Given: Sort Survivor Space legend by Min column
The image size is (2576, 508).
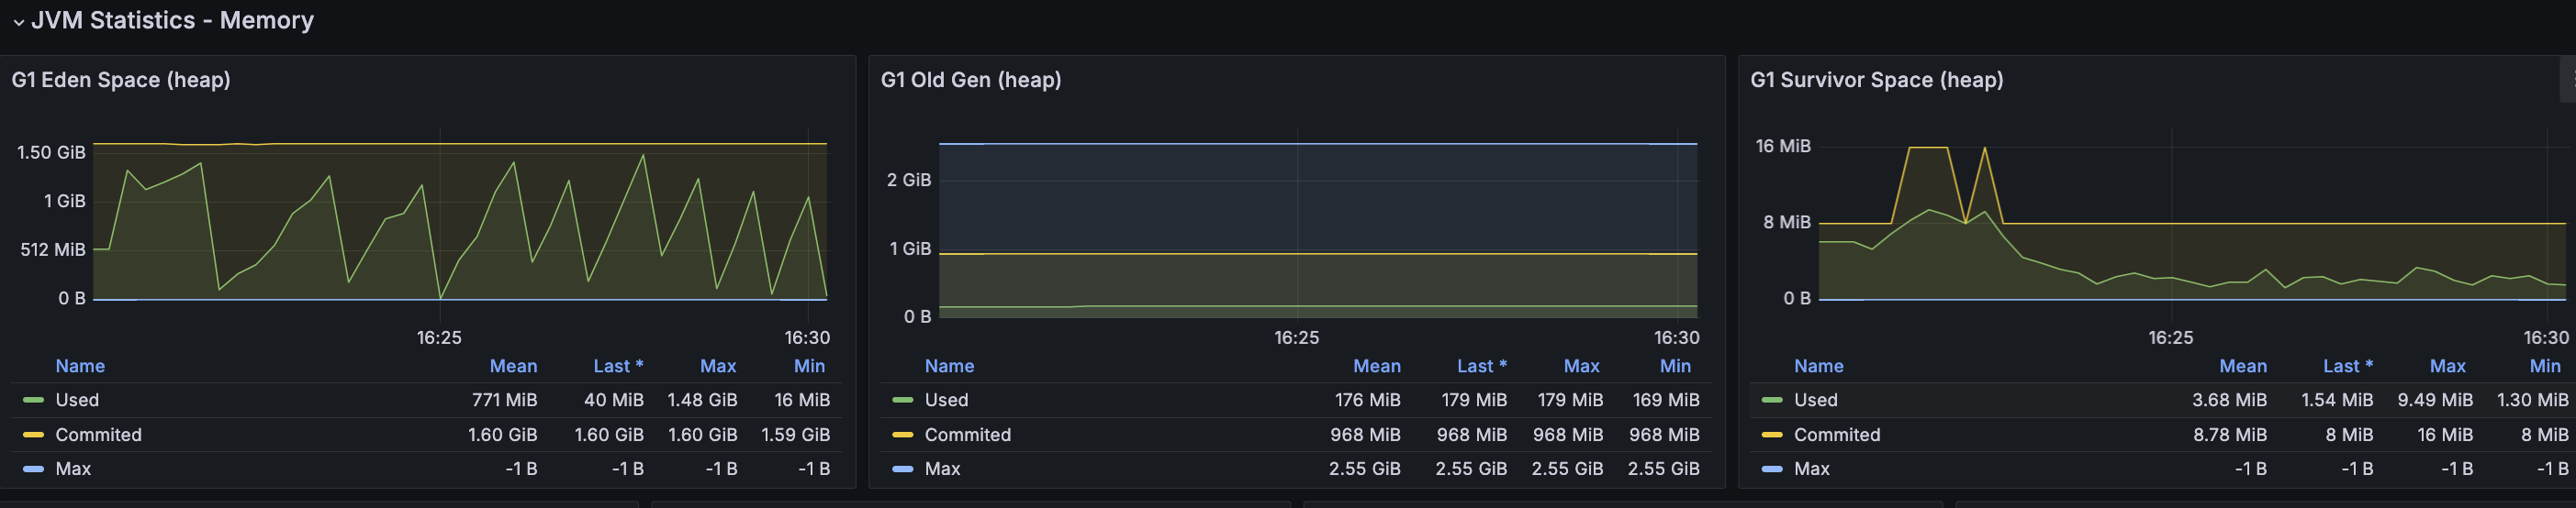Looking at the screenshot, I should pos(2544,366).
